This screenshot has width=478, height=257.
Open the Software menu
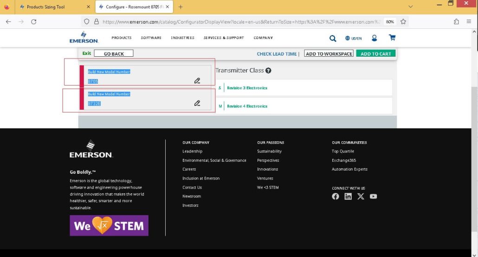(x=151, y=38)
